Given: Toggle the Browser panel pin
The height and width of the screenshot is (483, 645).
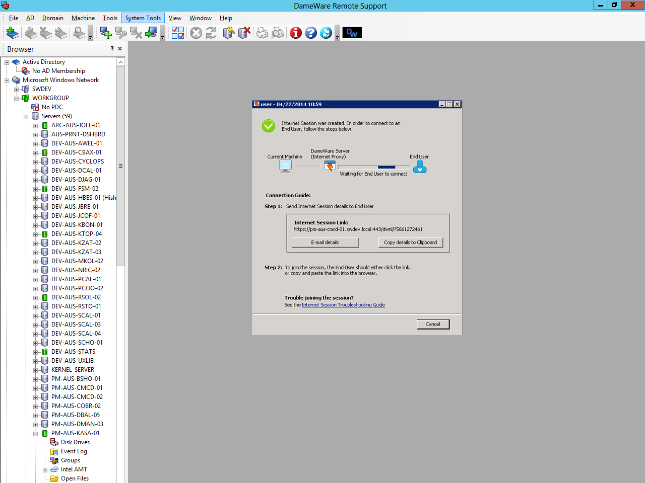Looking at the screenshot, I should click(112, 49).
